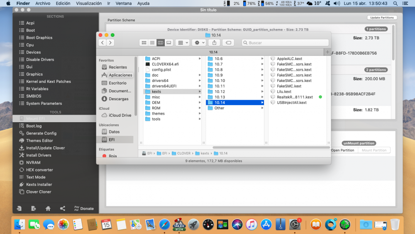Open the Ayuda menu
The width and height of the screenshot is (415, 234).
click(x=143, y=3)
